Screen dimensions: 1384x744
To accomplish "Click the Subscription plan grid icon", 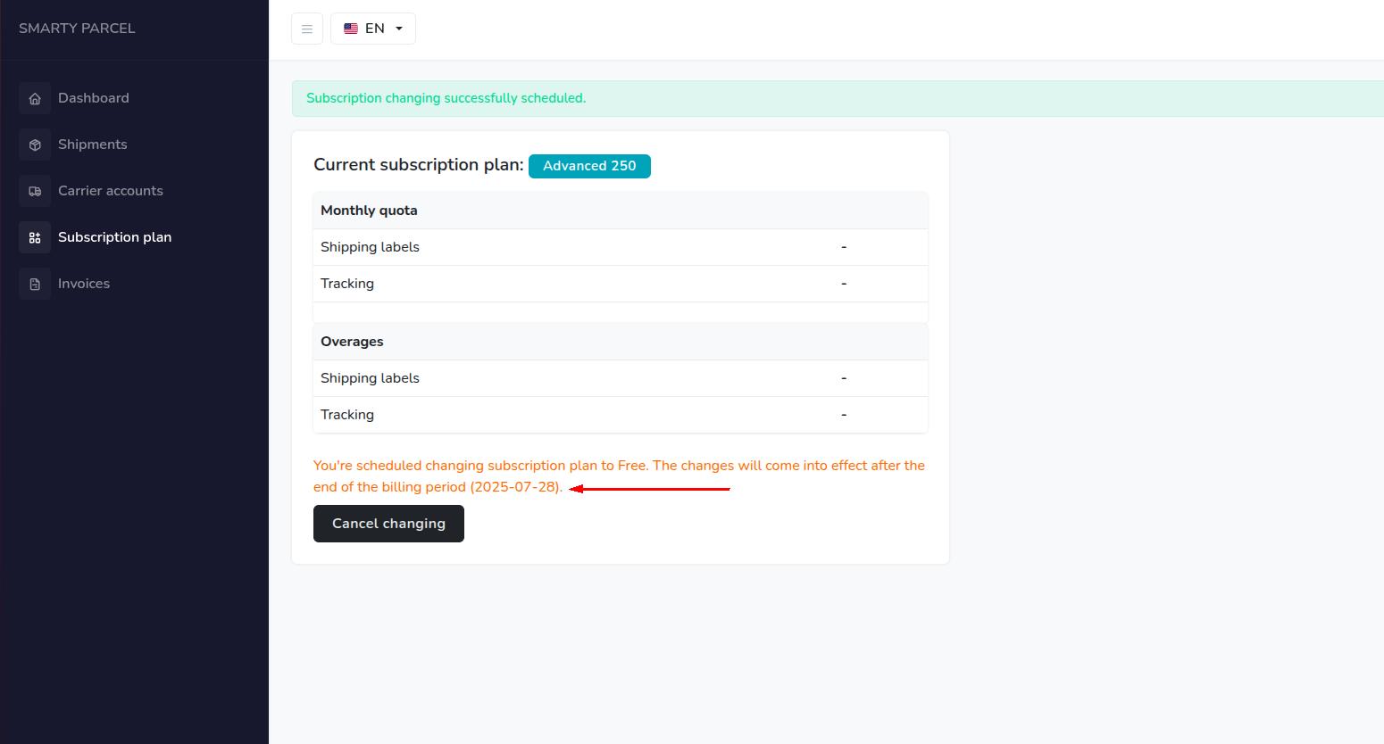I will (x=35, y=237).
